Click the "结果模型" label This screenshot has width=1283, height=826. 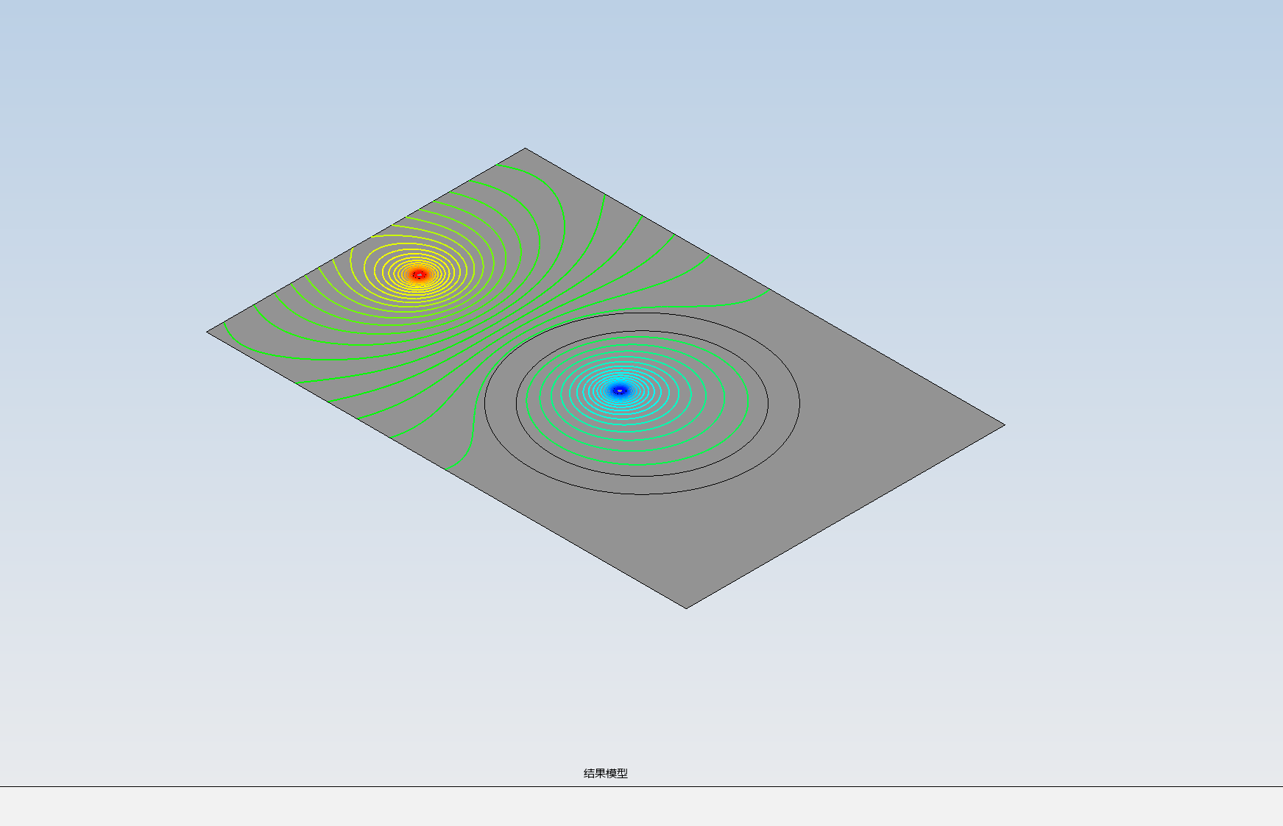pos(605,773)
